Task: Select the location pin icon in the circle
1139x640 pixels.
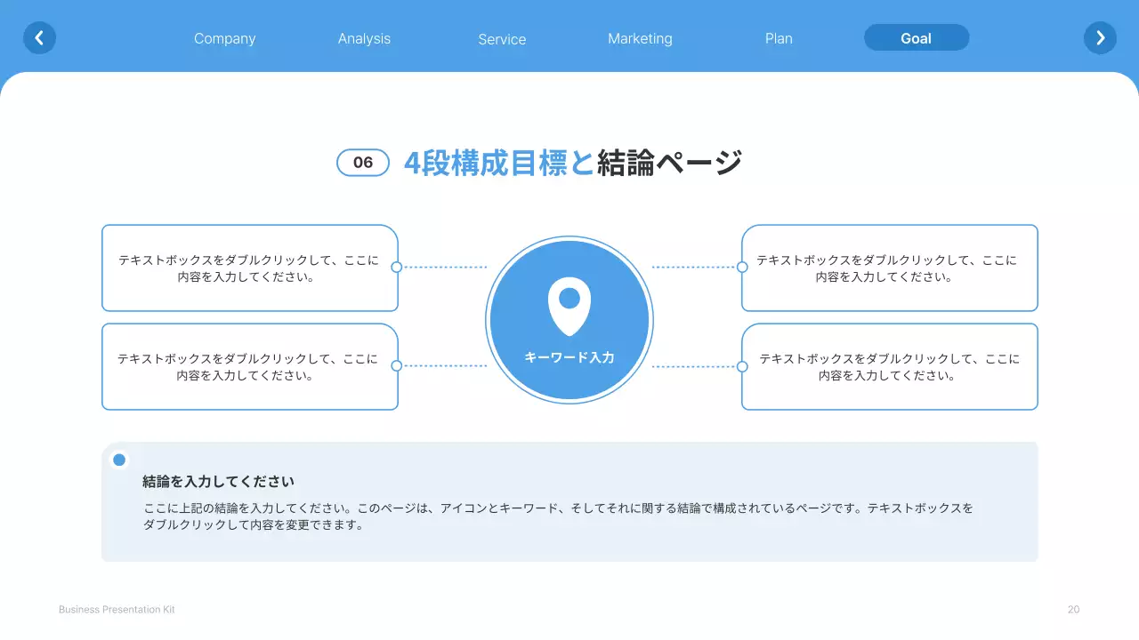Action: coord(569,306)
